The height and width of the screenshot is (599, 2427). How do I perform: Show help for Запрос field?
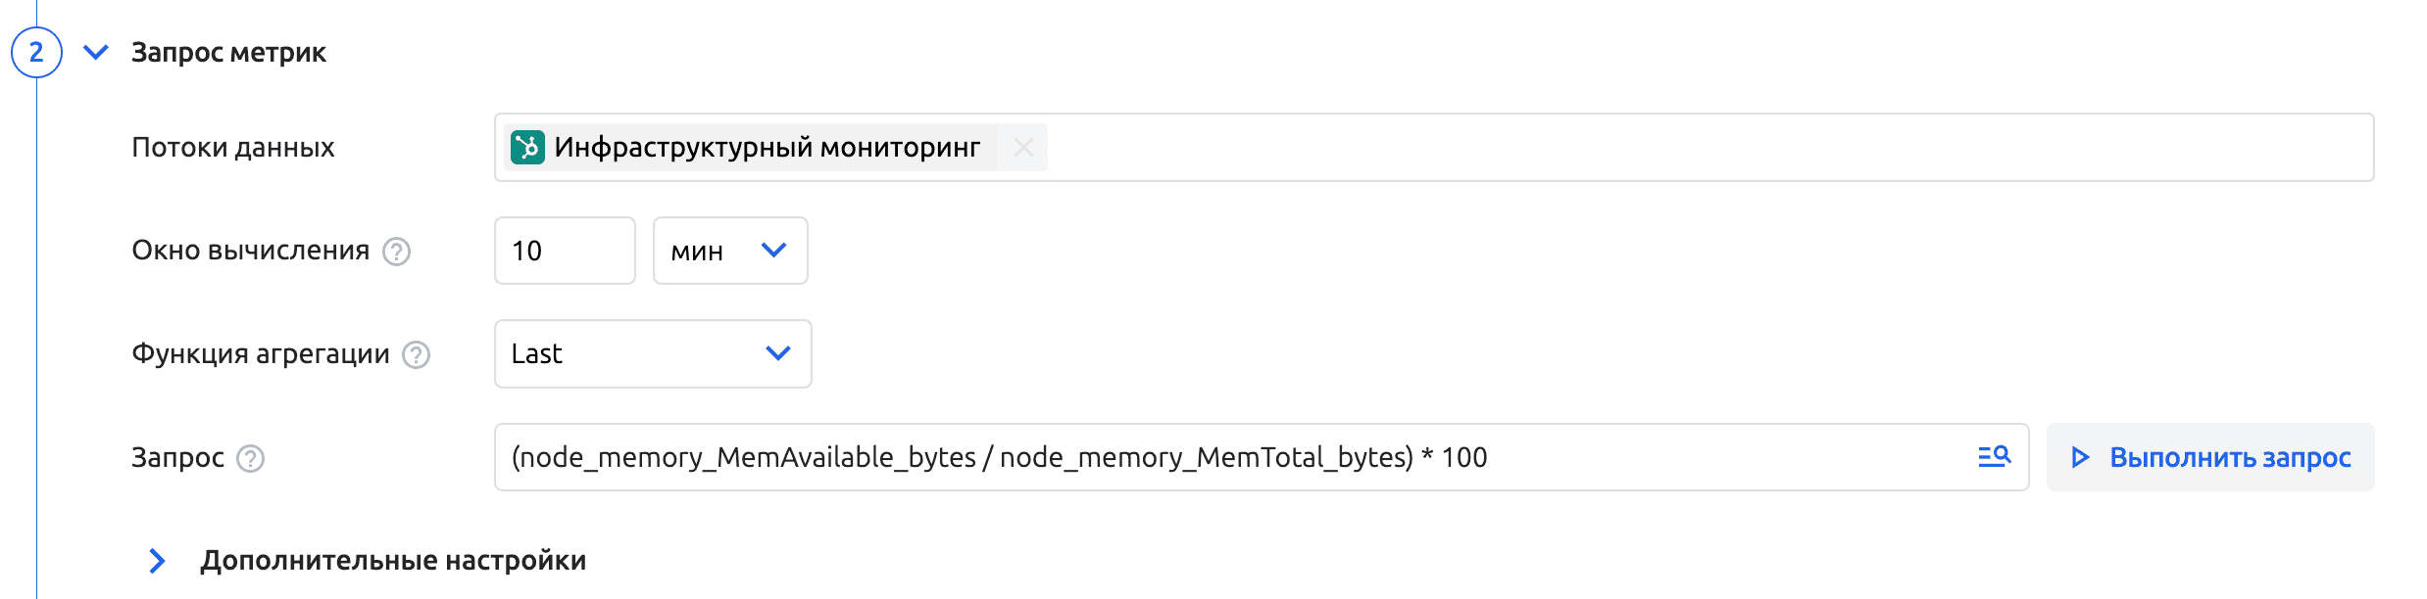251,458
